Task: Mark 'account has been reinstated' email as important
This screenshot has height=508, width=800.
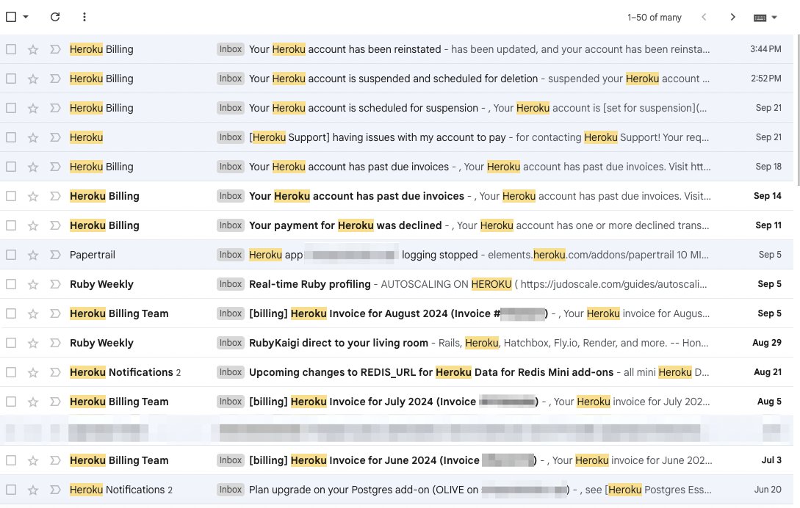Action: (x=55, y=49)
